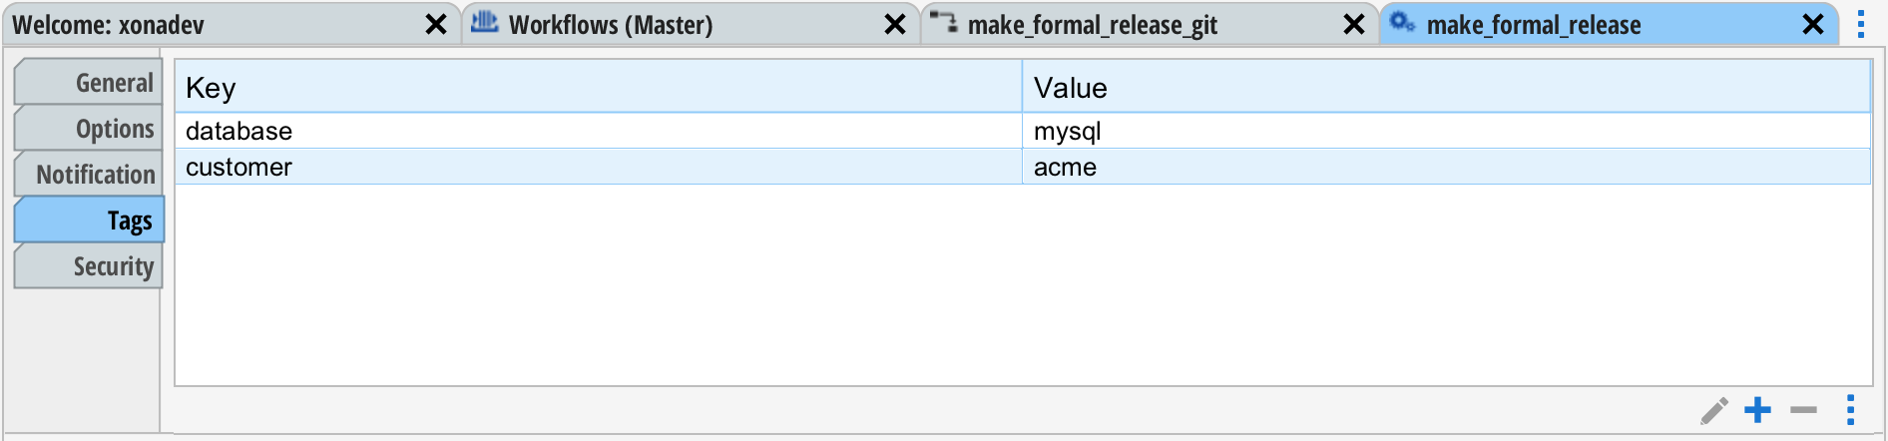Remove tag using the minus icon

[1803, 410]
